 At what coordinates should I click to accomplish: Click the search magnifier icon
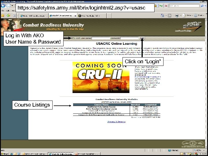click(x=202, y=6)
